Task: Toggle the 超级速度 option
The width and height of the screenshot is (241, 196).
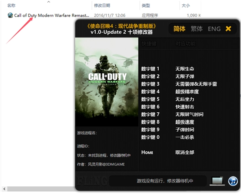Action: click(185, 122)
